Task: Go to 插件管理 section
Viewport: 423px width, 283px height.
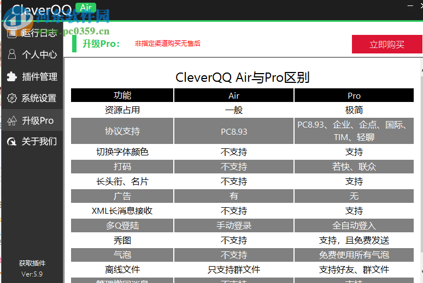Action: pos(32,76)
